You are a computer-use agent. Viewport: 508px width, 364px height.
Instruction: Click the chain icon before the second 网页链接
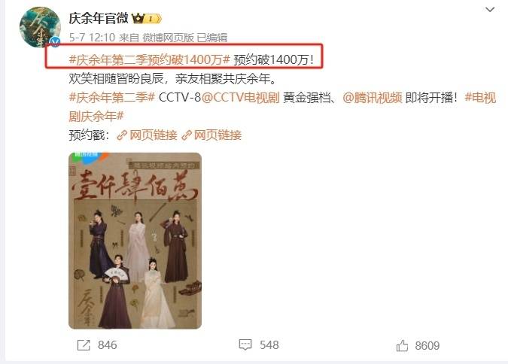(187, 135)
